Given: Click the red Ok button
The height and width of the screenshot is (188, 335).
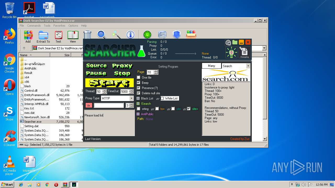Looking at the screenshot, I should pyautogui.click(x=89, y=105).
